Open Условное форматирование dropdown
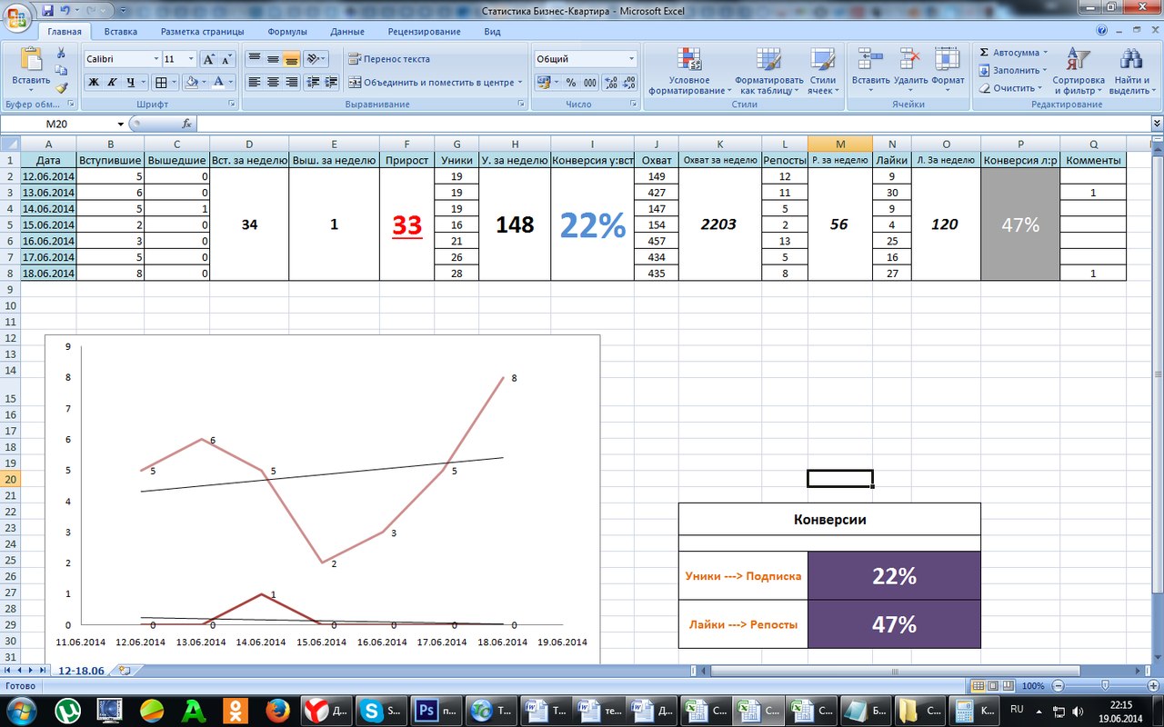 pos(689,71)
